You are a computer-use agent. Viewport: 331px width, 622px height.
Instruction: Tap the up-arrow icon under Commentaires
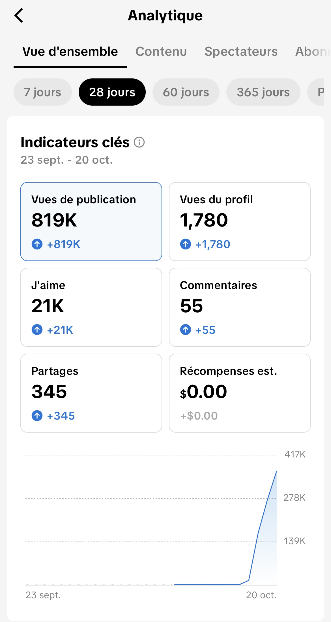click(186, 330)
